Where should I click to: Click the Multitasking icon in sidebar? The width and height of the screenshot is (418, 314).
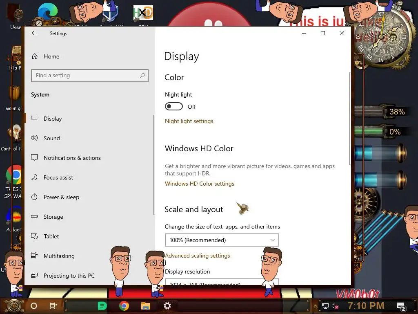[34, 256]
